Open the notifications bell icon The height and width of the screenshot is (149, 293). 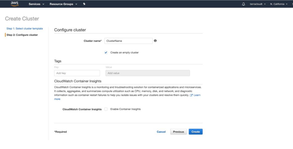tap(243, 4)
